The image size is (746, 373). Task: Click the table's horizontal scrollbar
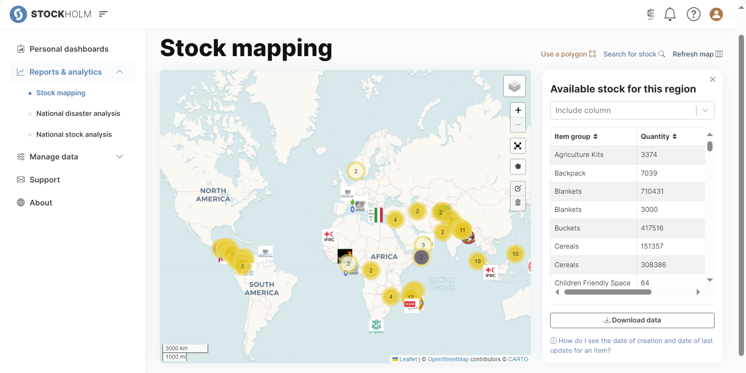click(x=607, y=292)
